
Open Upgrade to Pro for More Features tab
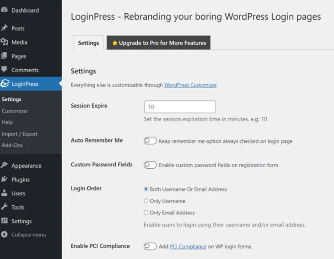coord(158,43)
